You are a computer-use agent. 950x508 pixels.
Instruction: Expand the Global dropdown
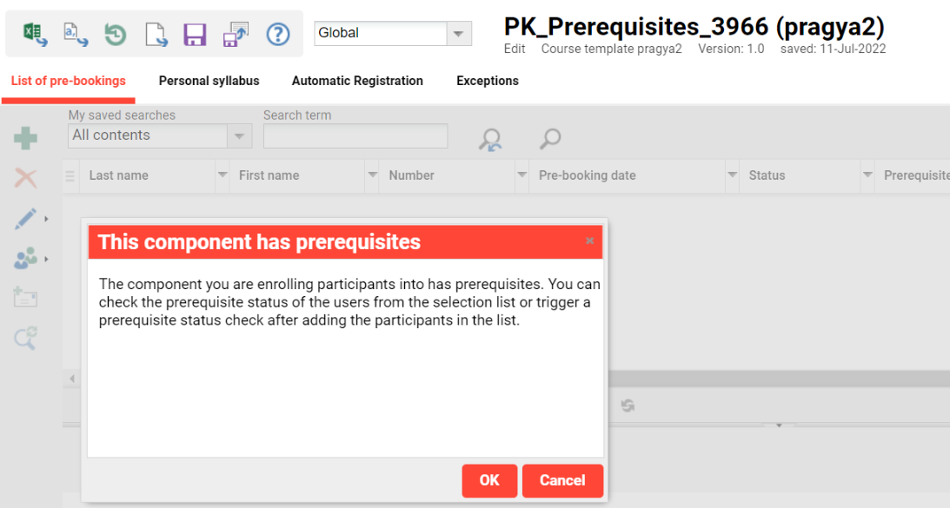(x=458, y=34)
